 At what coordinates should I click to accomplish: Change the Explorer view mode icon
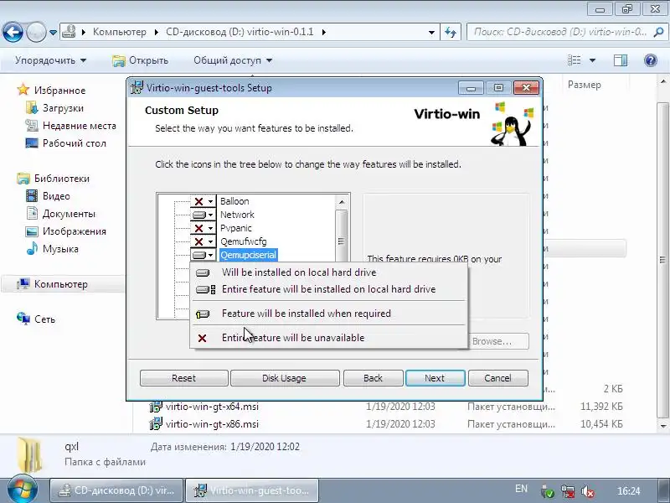[574, 60]
